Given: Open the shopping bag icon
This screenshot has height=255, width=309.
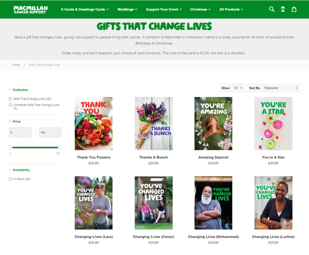Looking at the screenshot, I should tap(294, 9).
